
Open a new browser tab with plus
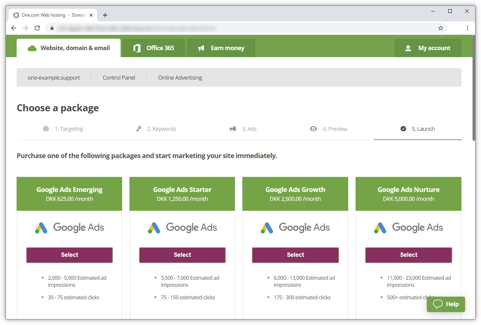coord(105,15)
